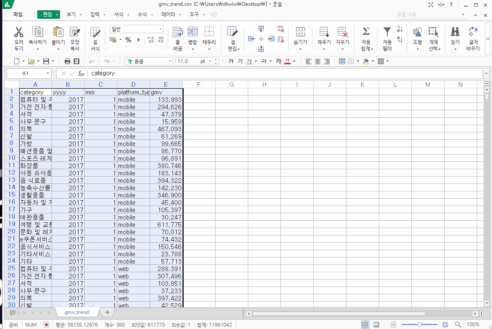Click the zoom slider handle
This screenshot has width=492, height=329.
pyautogui.click(x=419, y=325)
